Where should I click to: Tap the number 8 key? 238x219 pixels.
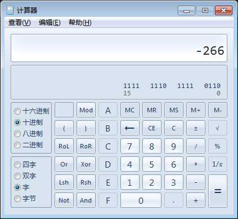tap(152, 146)
